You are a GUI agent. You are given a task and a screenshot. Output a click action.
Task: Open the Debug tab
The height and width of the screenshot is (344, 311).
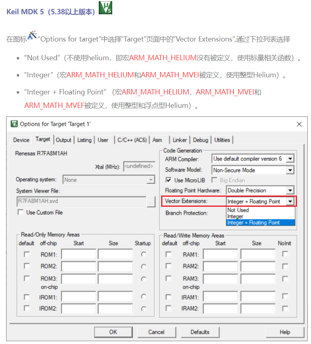[x=200, y=140]
